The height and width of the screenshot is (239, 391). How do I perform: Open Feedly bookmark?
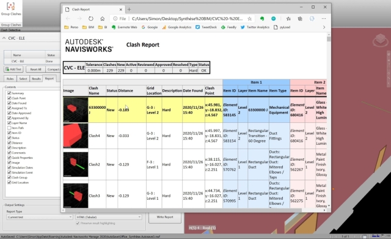(228, 27)
